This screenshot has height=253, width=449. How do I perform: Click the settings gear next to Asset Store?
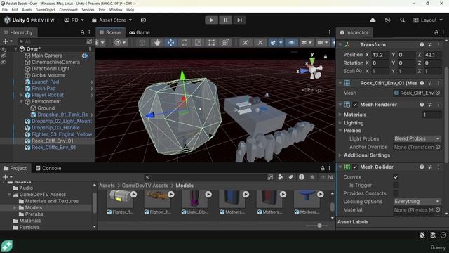pos(143,20)
